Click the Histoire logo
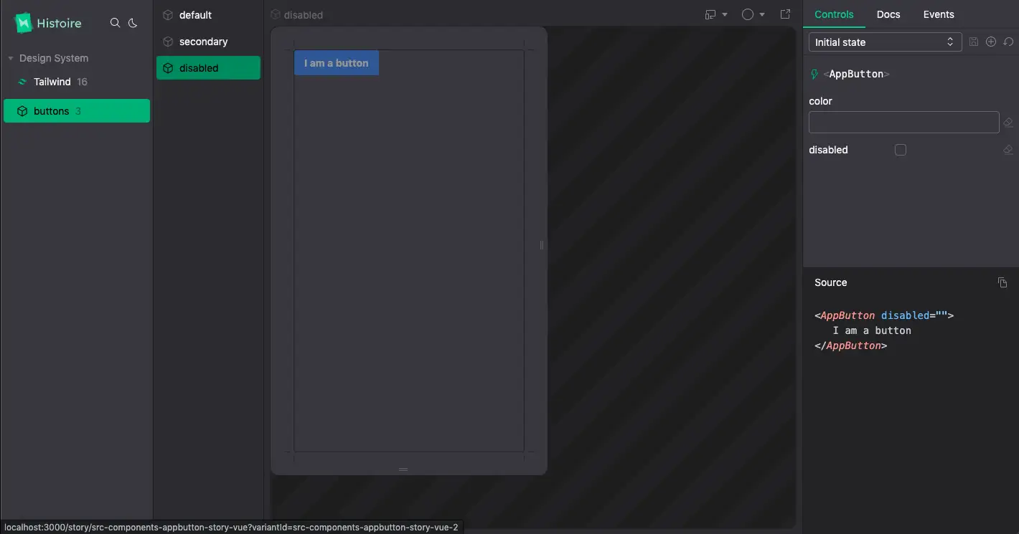 click(x=48, y=23)
